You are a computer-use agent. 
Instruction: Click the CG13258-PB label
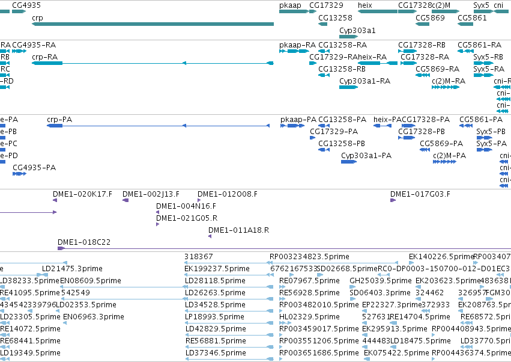[x=342, y=144]
